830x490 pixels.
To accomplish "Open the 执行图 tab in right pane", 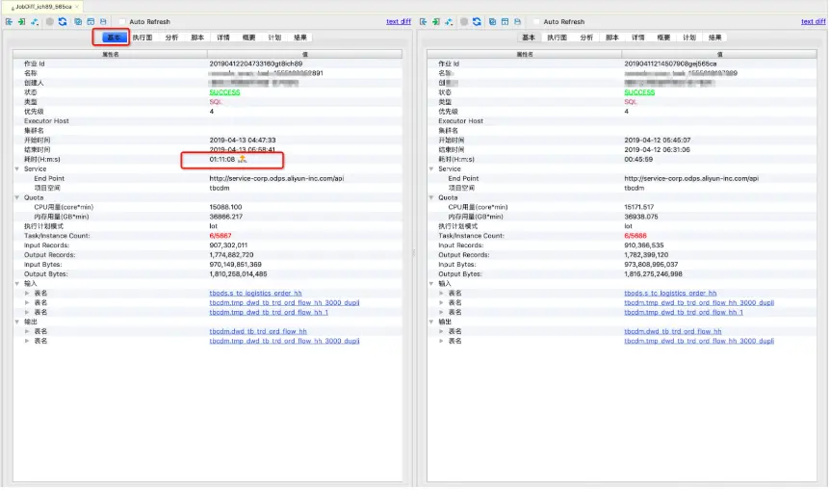I will pyautogui.click(x=557, y=38).
